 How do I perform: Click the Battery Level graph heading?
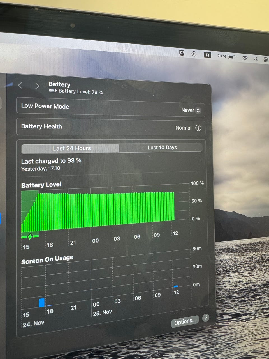pyautogui.click(x=41, y=185)
